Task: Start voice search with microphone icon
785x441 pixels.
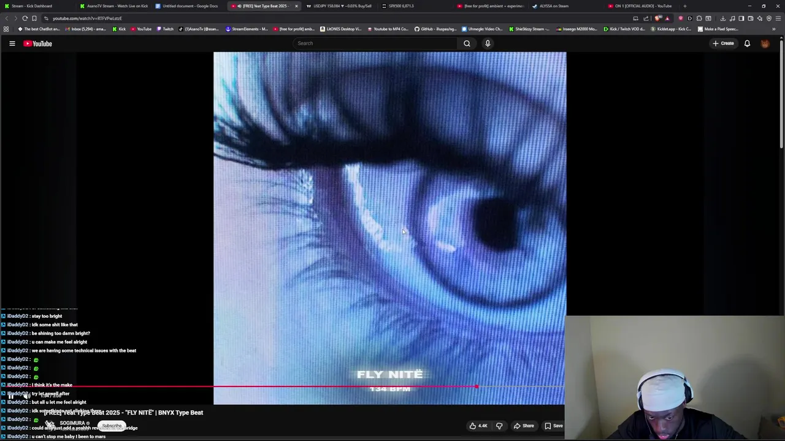Action: tap(488, 43)
